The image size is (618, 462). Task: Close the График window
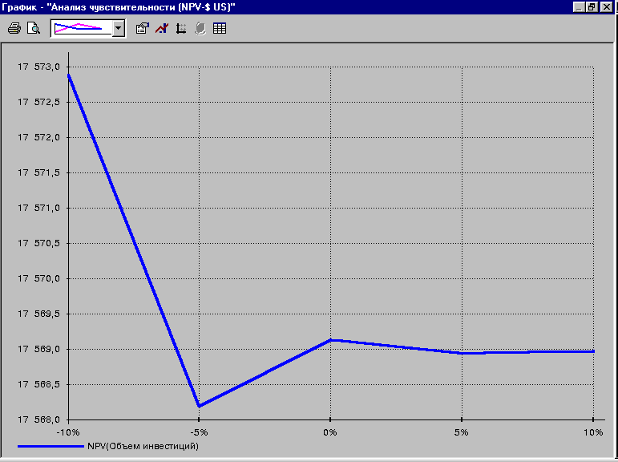(x=606, y=7)
